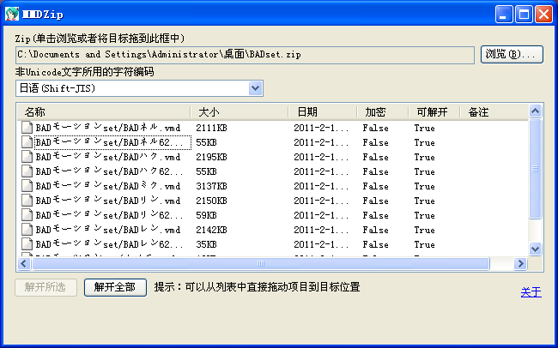Click file icon of BADリン.vmd row
This screenshot has height=348, width=558.
coord(27,201)
